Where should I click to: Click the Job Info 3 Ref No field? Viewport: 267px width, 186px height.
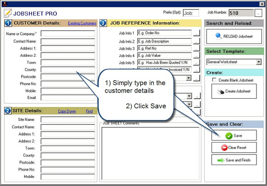click(x=164, y=48)
